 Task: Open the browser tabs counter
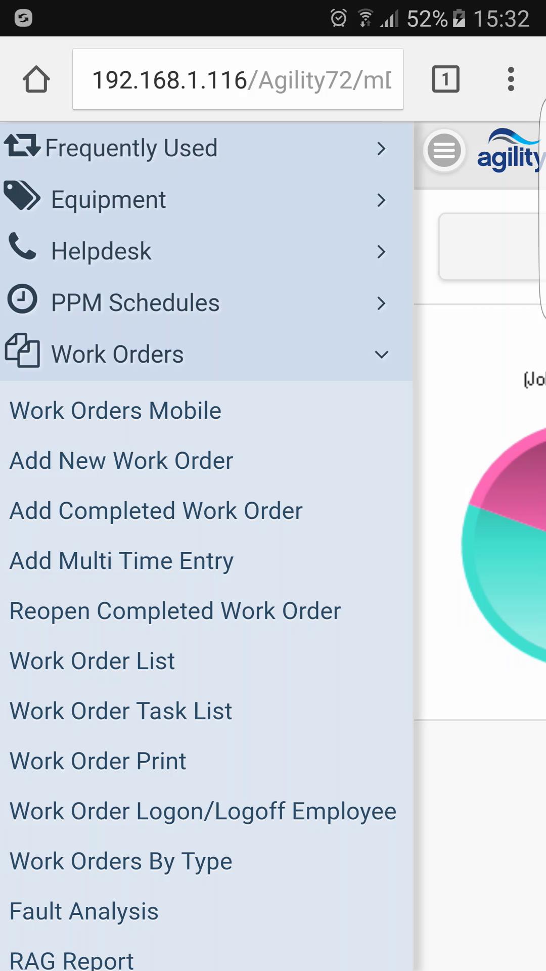[x=445, y=79]
